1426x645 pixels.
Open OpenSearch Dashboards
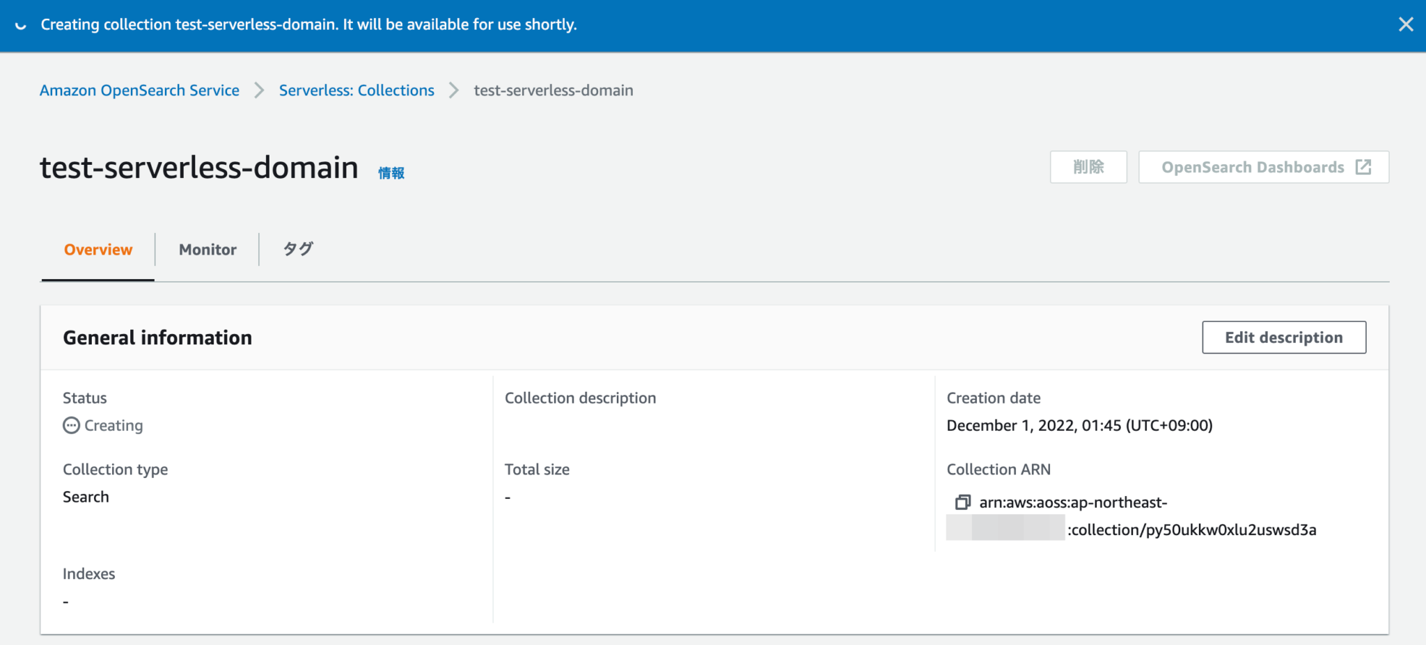tap(1253, 167)
